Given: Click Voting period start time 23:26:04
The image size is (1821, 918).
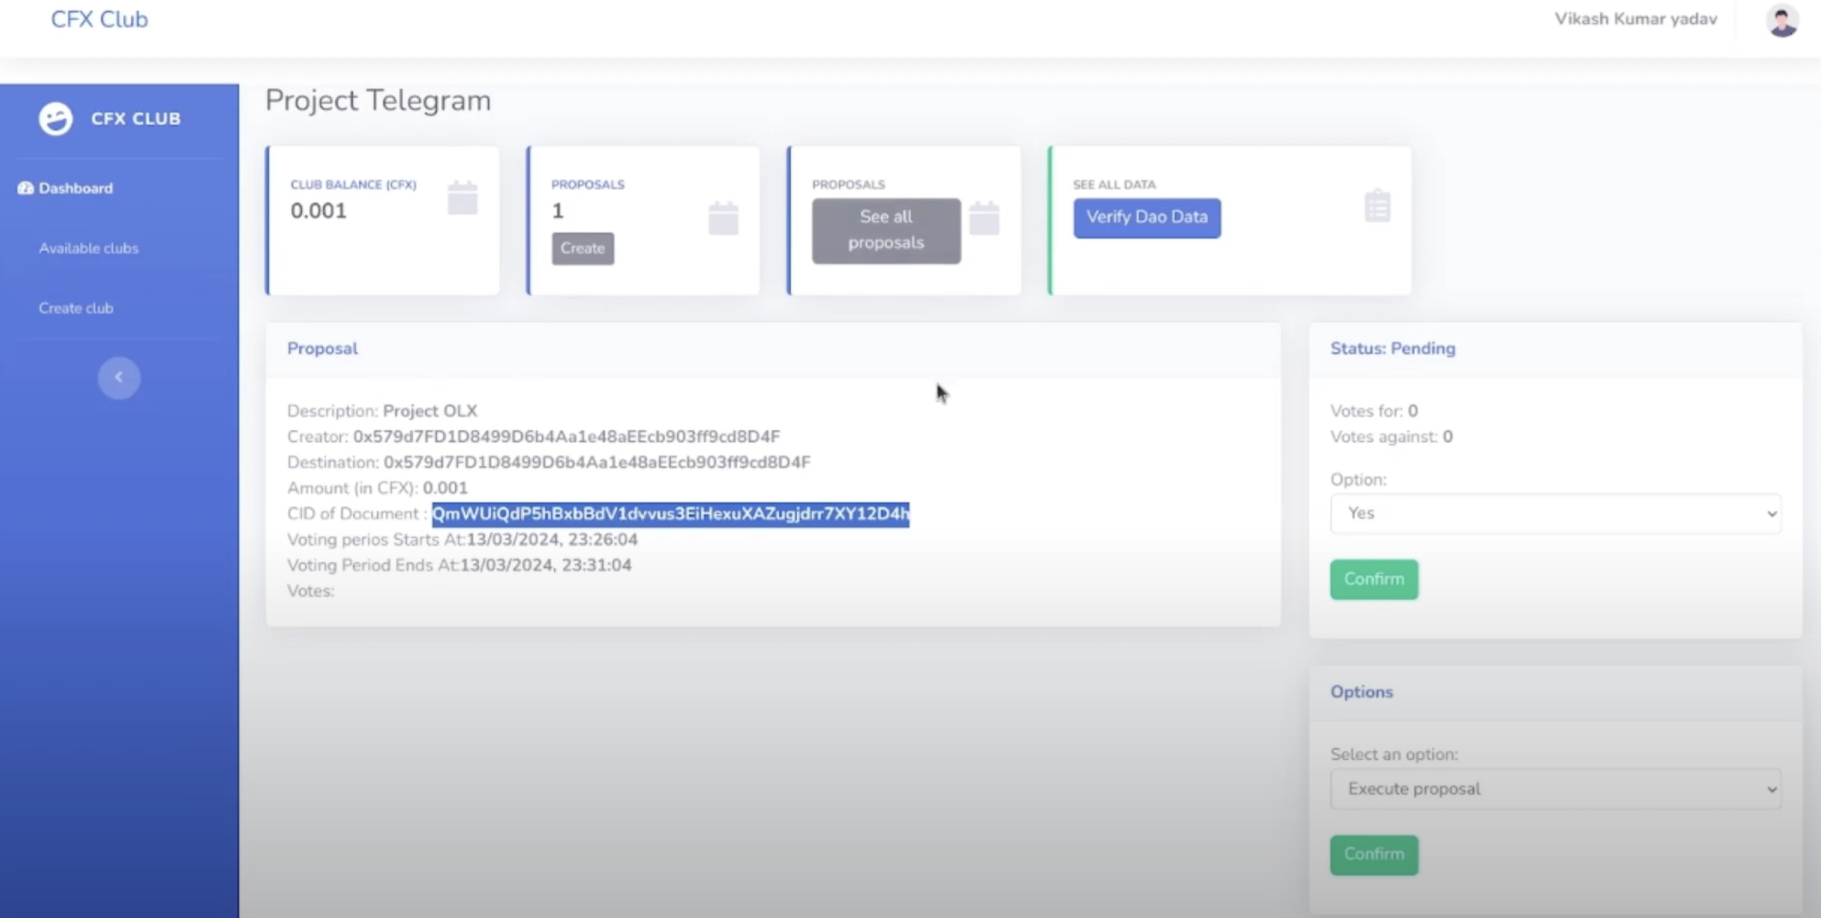Looking at the screenshot, I should click(x=552, y=540).
